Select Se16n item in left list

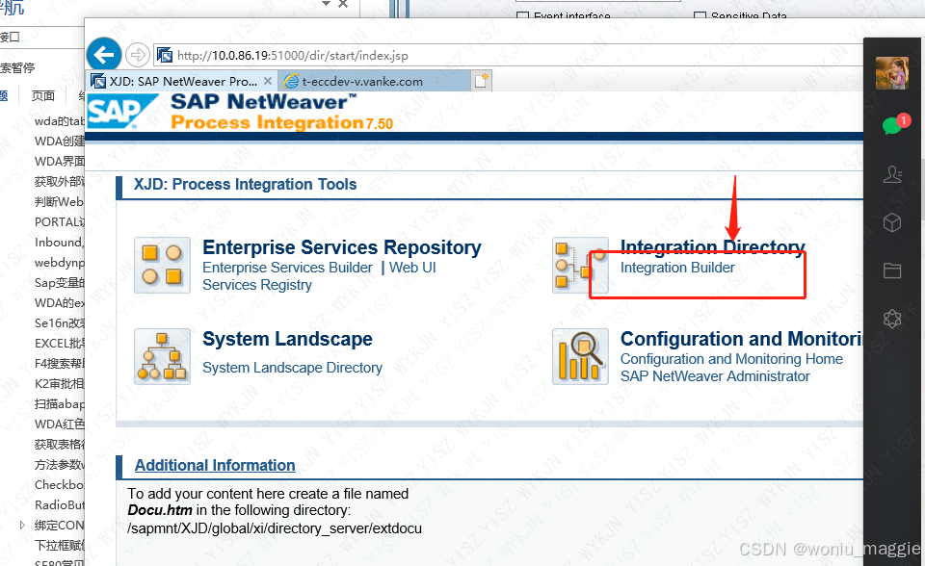59,323
